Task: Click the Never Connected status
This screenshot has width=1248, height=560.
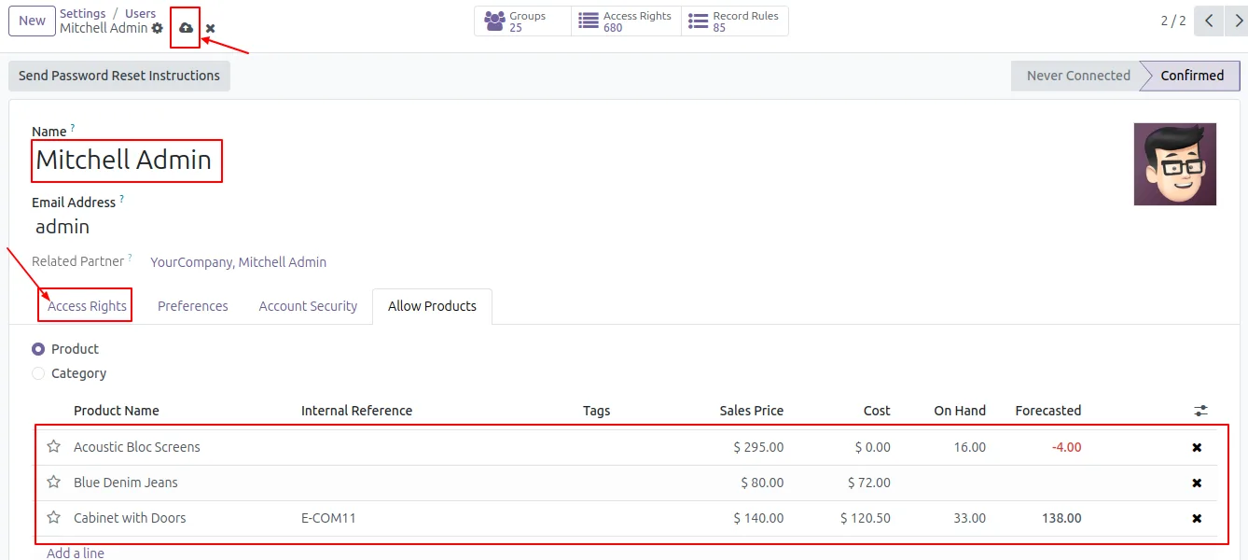Action: tap(1078, 76)
